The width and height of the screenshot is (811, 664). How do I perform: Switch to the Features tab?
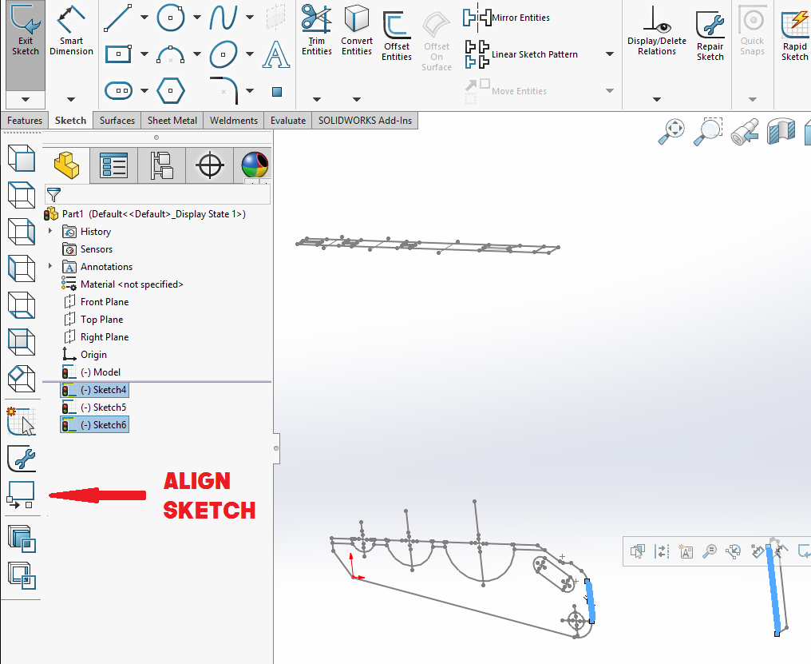click(25, 120)
